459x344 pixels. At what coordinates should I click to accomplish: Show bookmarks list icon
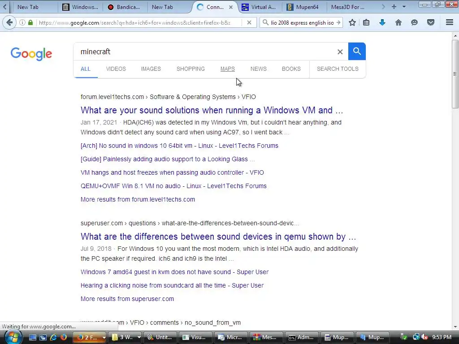click(x=366, y=22)
